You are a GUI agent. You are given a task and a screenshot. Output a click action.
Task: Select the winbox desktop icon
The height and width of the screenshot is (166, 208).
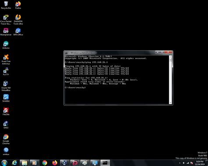pyautogui.click(x=6, y=151)
